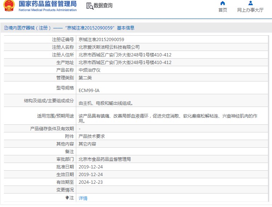The image size is (272, 207).
Task: Click structure text 由主机、电极和输出线组成
Action: pos(106,103)
